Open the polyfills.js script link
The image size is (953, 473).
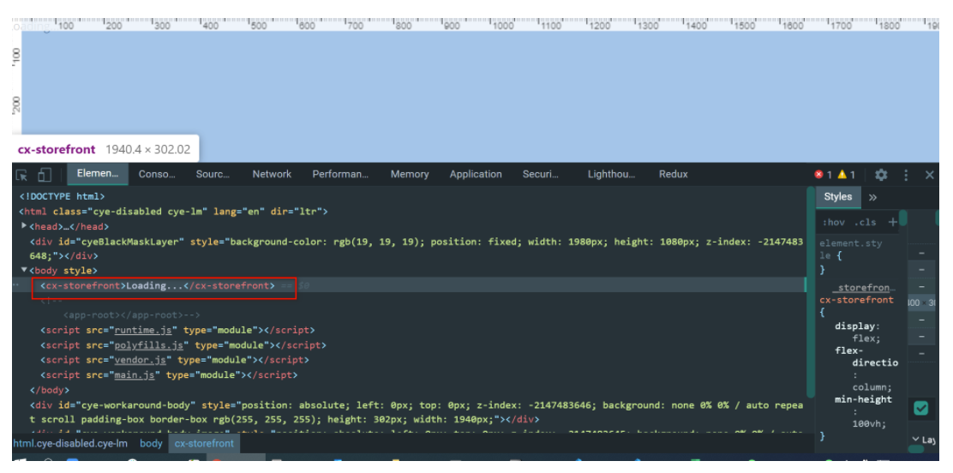(x=149, y=344)
